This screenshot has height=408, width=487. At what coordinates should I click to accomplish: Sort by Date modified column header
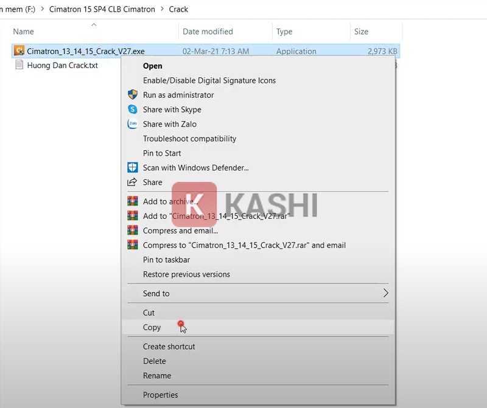pos(207,32)
